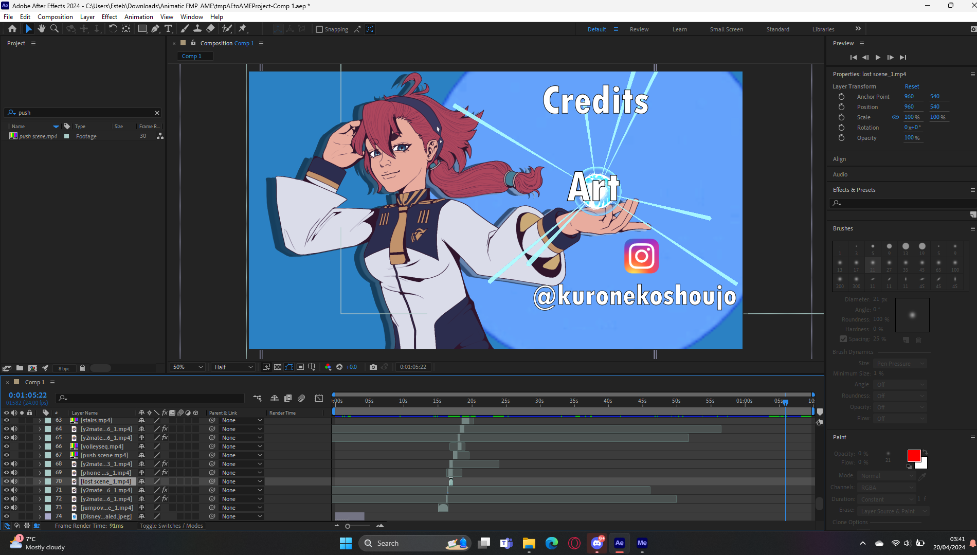Open workspace overflow chevron menu
The width and height of the screenshot is (977, 555).
coord(858,29)
